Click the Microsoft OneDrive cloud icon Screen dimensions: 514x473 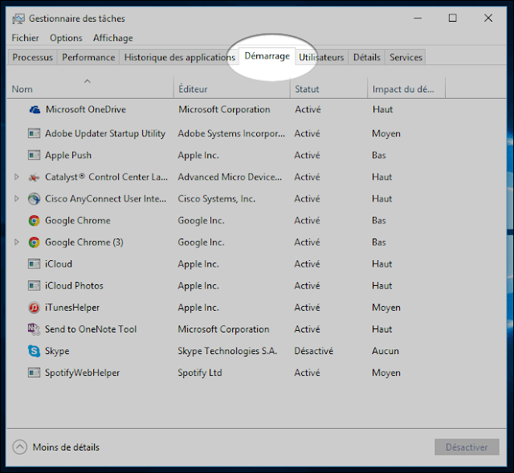coord(35,109)
